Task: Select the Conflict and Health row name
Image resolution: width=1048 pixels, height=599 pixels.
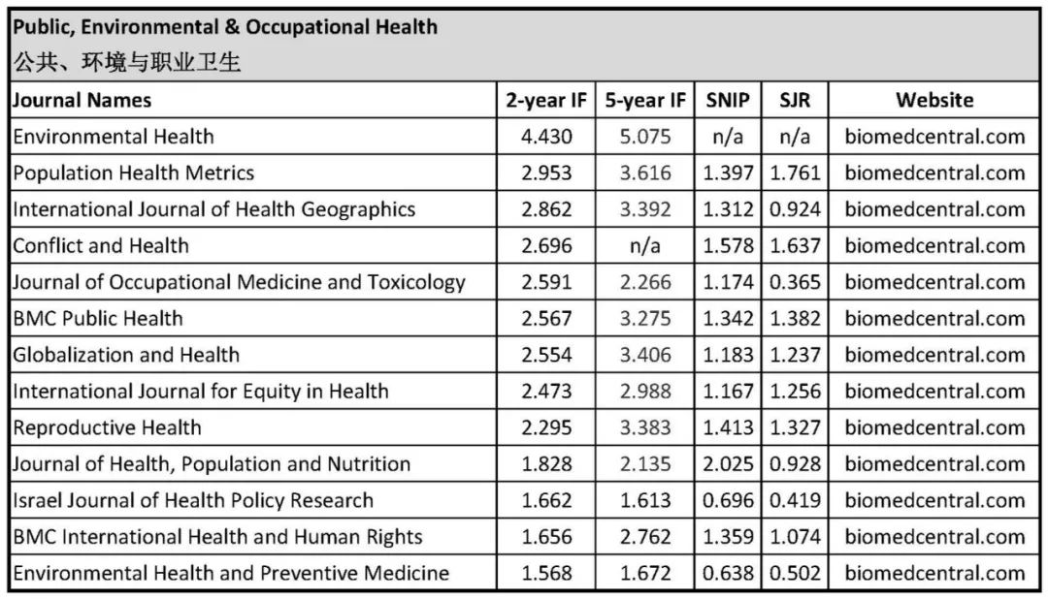Action: (x=101, y=245)
